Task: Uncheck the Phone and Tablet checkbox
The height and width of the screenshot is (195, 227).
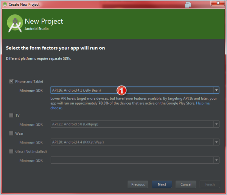Action: (x=11, y=81)
